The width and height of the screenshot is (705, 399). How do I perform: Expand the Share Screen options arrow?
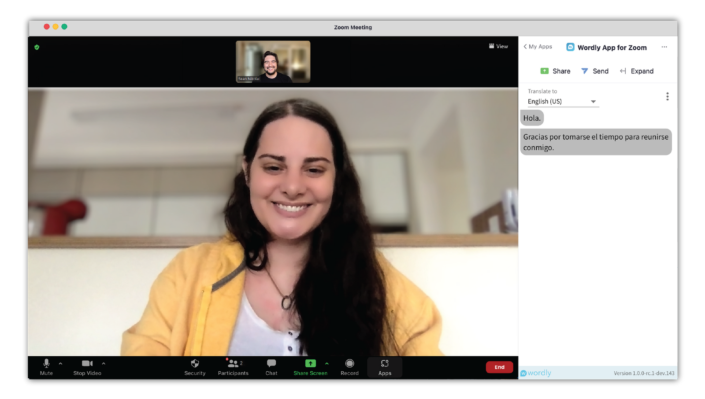327,364
